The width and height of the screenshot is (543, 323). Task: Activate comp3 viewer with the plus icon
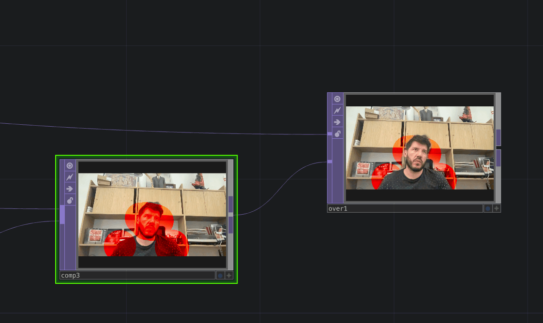click(229, 276)
